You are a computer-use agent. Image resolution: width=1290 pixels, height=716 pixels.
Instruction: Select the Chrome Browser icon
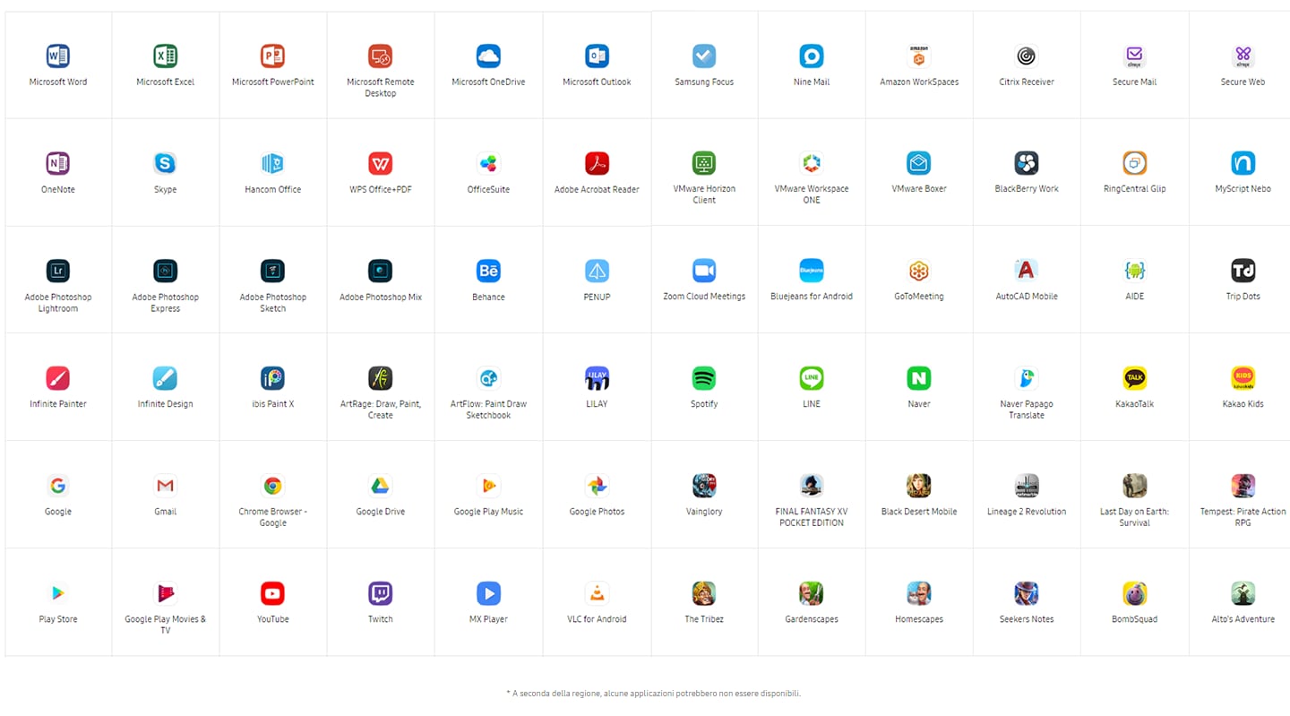pyautogui.click(x=273, y=486)
